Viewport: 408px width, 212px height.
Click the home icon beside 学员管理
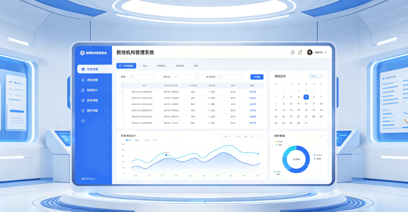point(83,69)
